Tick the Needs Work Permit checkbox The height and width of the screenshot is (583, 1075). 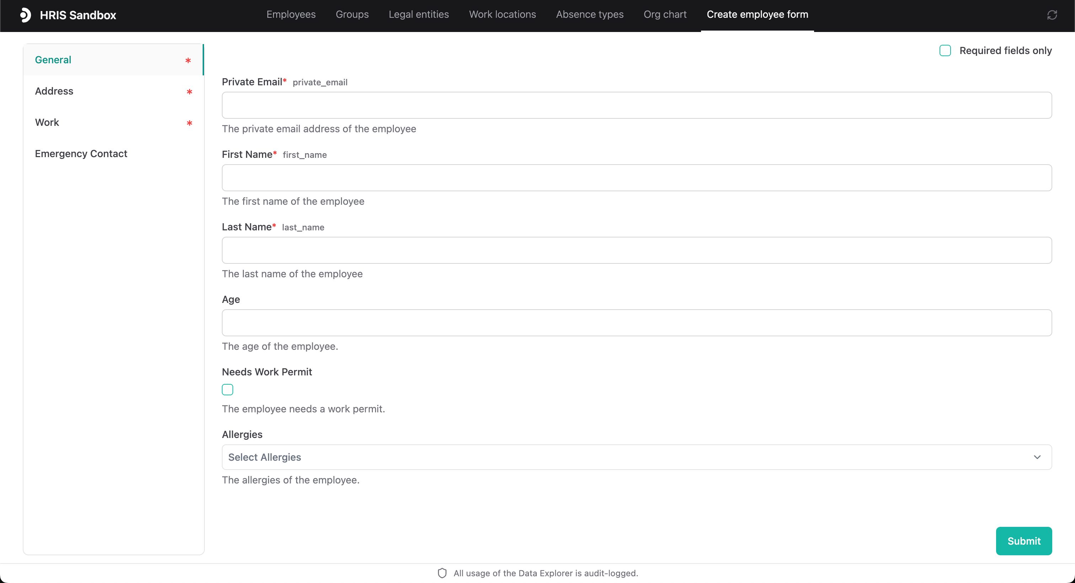(228, 389)
